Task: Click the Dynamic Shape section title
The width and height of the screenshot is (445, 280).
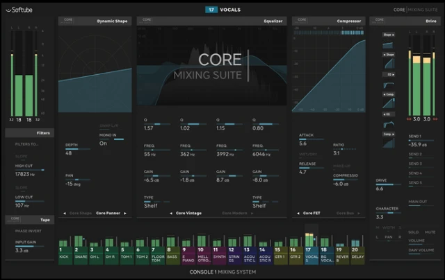Action: coord(112,21)
